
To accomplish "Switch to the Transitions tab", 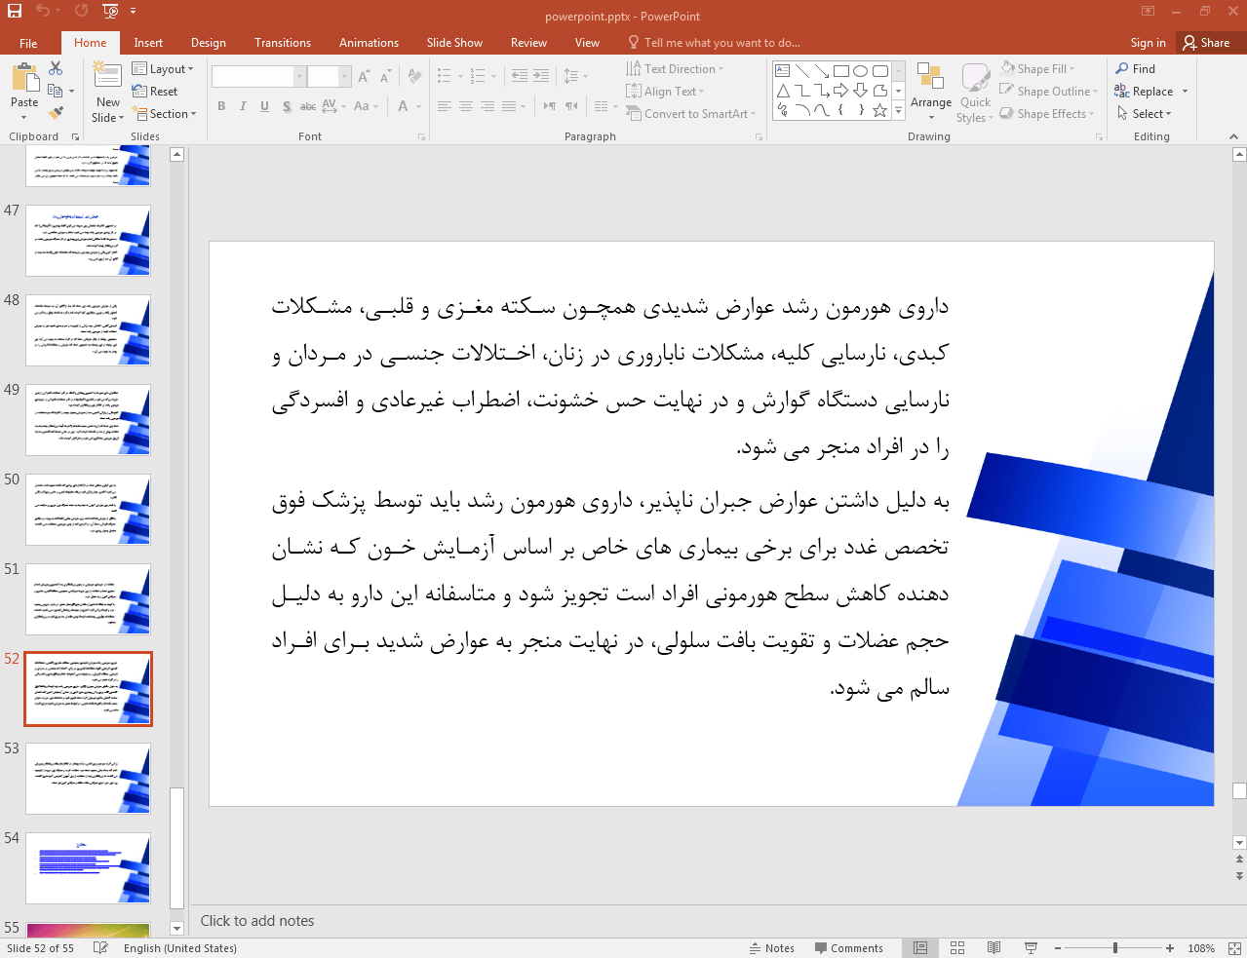I will click(283, 43).
